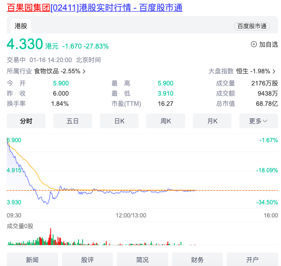
Task: Click the 昨收 value 6.000
Action: click(x=61, y=93)
